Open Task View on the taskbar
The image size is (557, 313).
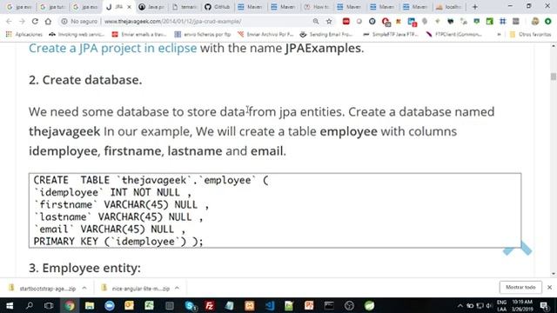[x=49, y=305]
